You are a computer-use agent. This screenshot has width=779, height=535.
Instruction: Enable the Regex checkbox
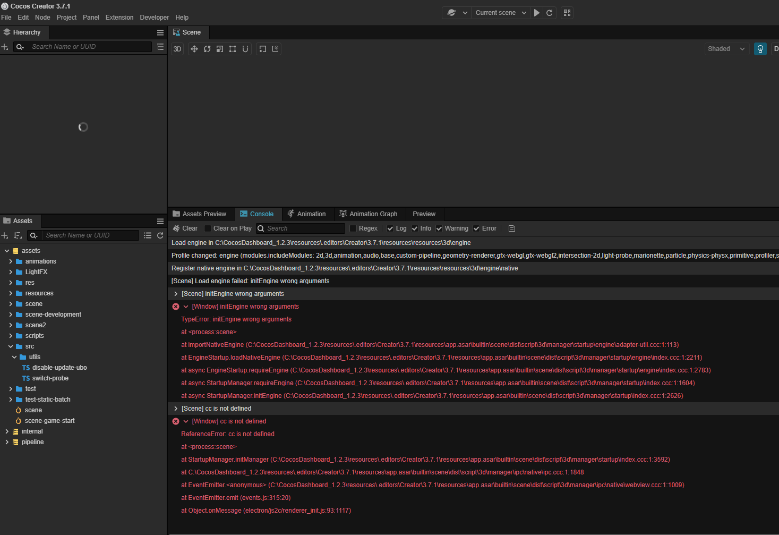pos(353,228)
